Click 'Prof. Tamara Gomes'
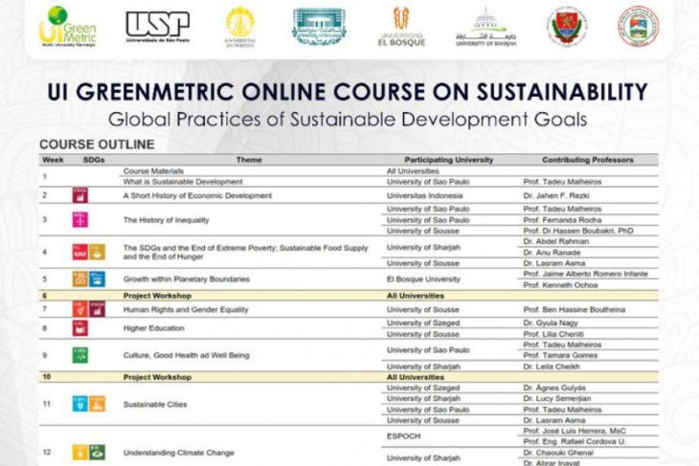 click(x=560, y=356)
